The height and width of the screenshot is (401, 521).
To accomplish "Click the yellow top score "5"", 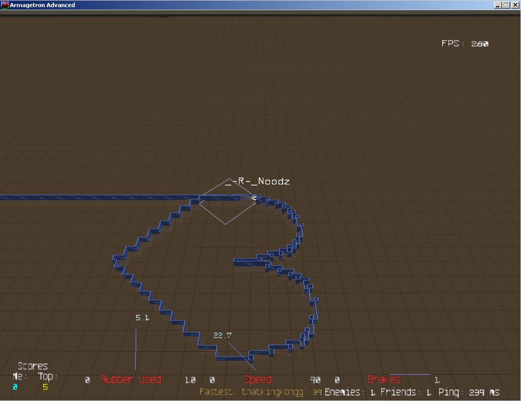I will tap(45, 387).
